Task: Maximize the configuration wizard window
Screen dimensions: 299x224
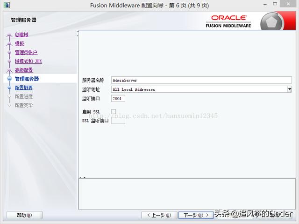Action: point(275,4)
